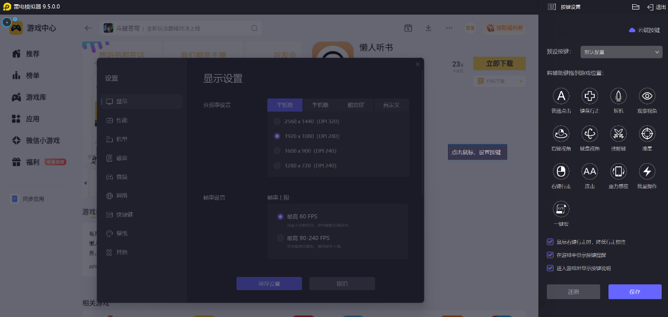Click the 取消 button in settings
Screen dimensions: 668x317
tap(342, 283)
